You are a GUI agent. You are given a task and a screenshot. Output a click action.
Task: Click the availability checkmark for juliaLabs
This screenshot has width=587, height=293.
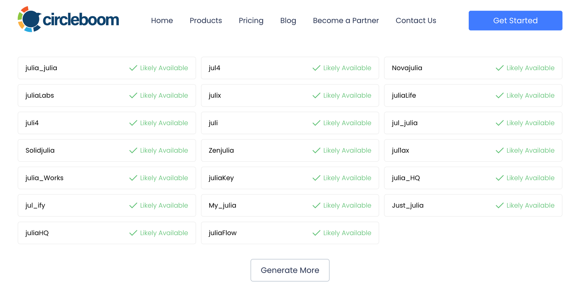pos(133,96)
